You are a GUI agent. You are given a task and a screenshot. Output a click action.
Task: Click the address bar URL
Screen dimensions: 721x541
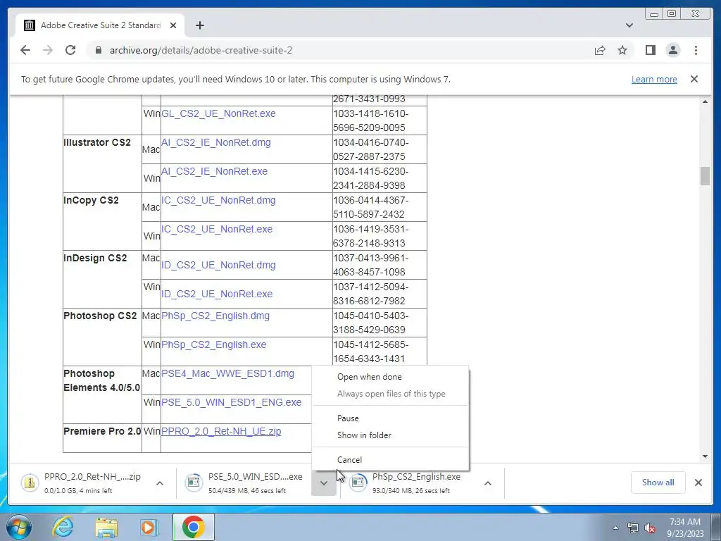(x=201, y=50)
